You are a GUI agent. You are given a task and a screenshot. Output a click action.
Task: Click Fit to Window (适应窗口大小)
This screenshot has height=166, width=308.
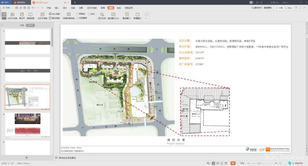click(113, 16)
